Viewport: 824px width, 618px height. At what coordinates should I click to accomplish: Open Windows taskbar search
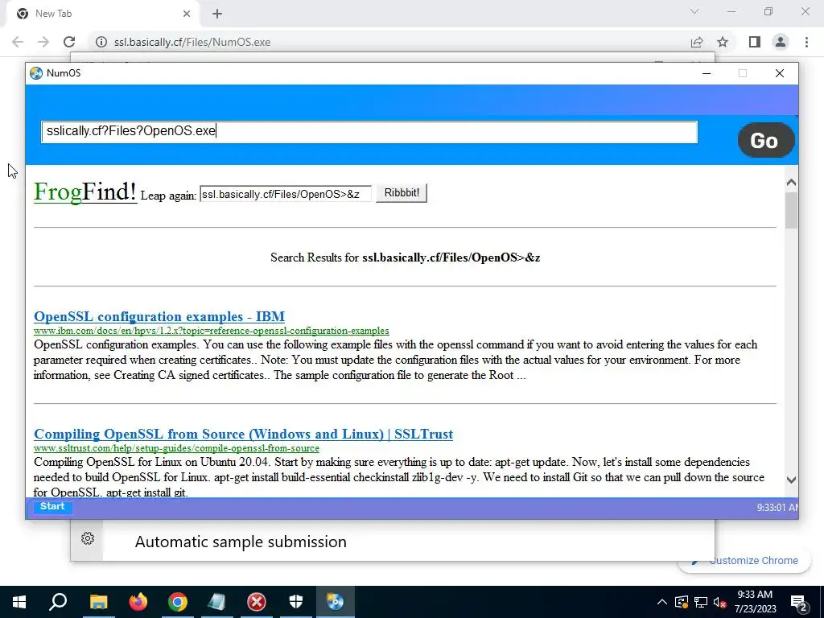pyautogui.click(x=58, y=602)
